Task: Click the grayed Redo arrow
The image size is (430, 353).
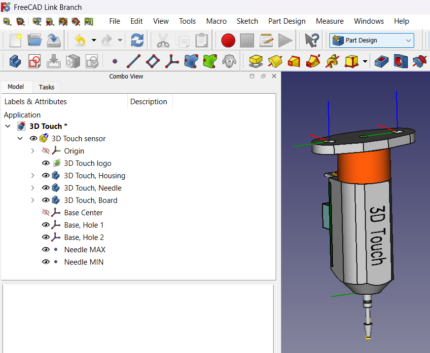Action: coord(107,40)
